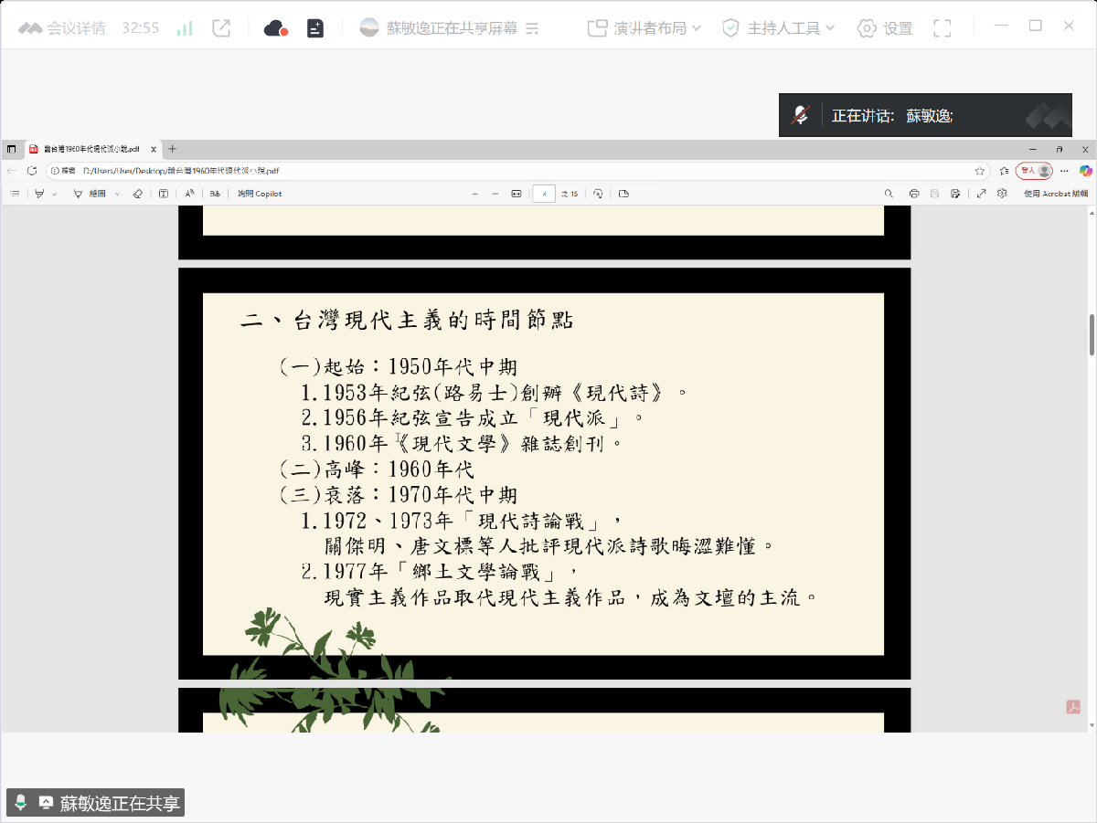Toggle the PDF table of contents sidebar
The image size is (1097, 823).
(x=15, y=194)
